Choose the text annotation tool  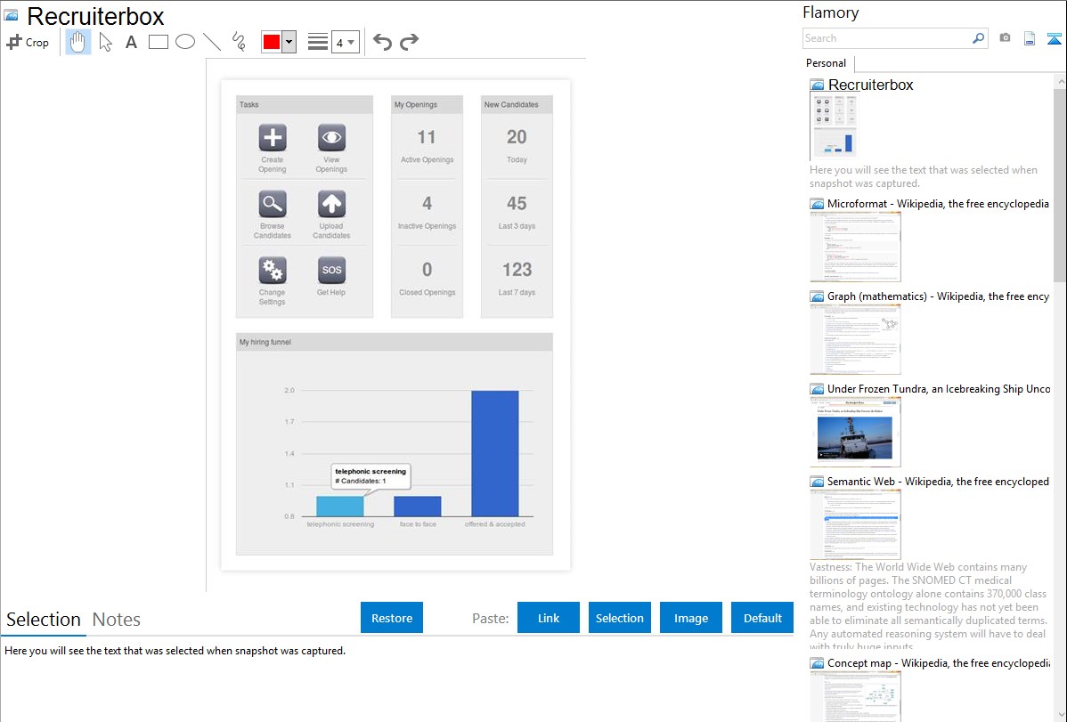pos(131,42)
